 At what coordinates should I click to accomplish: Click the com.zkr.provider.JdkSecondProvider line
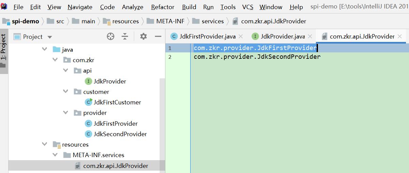point(257,57)
